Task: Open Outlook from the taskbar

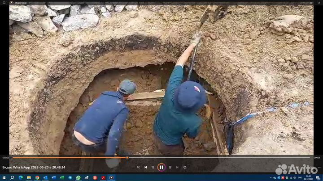Action: (x=45, y=177)
